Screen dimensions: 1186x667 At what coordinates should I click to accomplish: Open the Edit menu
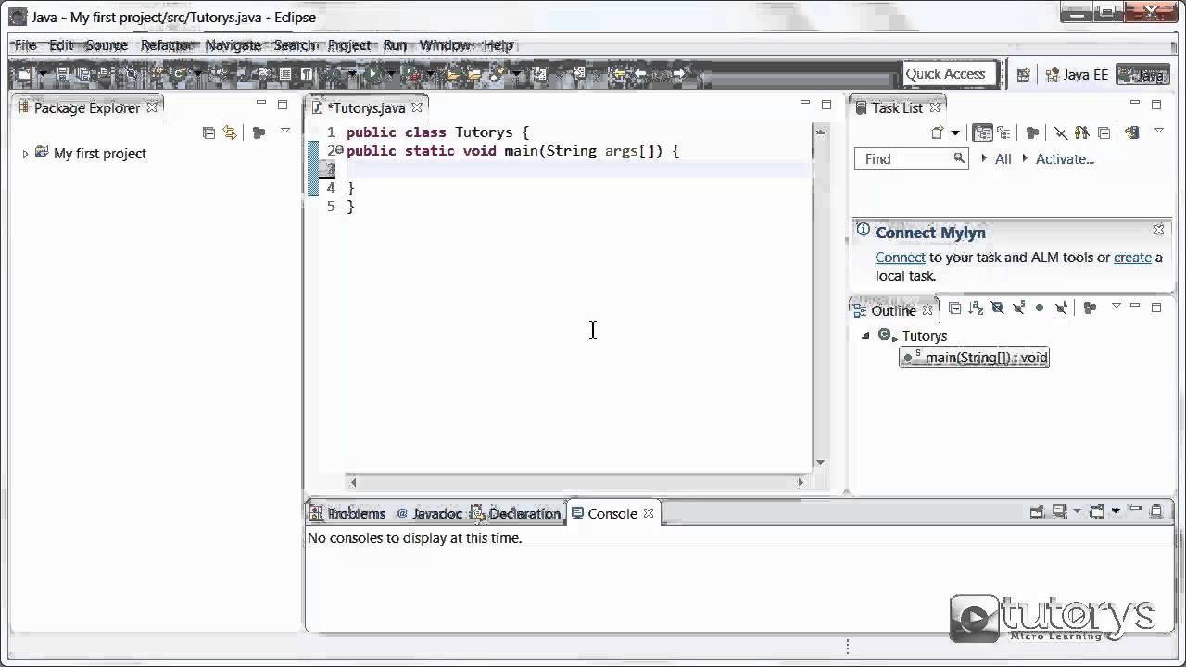[x=61, y=44]
